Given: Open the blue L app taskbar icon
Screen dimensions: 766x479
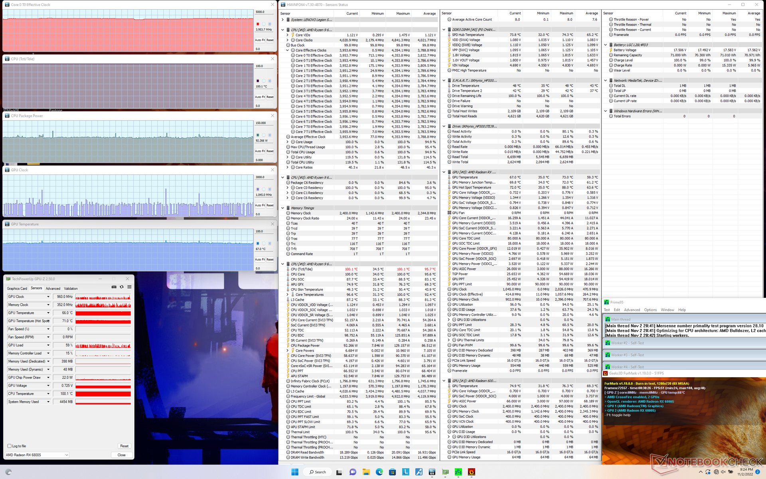Looking at the screenshot, I should click(405, 472).
